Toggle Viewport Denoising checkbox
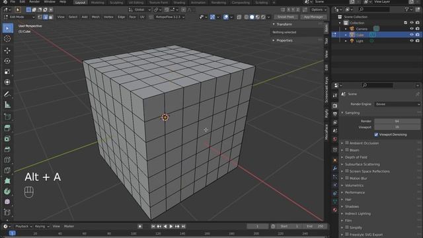 (x=376, y=134)
